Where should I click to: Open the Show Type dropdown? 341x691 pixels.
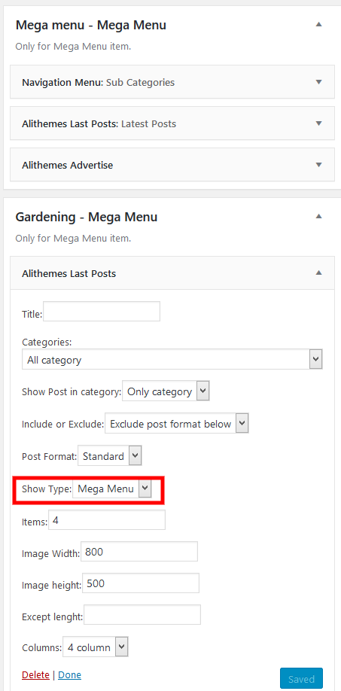click(112, 489)
